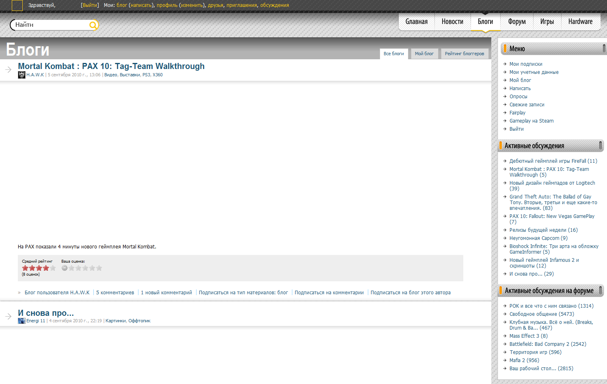The width and height of the screenshot is (607, 384).
Task: Go to Форум in main navigation
Action: coord(517,22)
